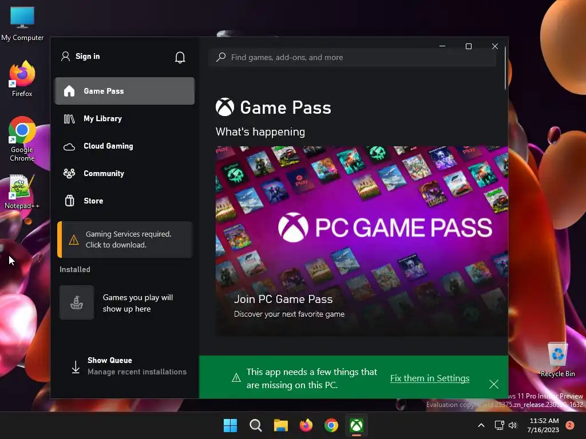Launch Firefox from taskbar
The image size is (586, 439).
[x=306, y=425]
